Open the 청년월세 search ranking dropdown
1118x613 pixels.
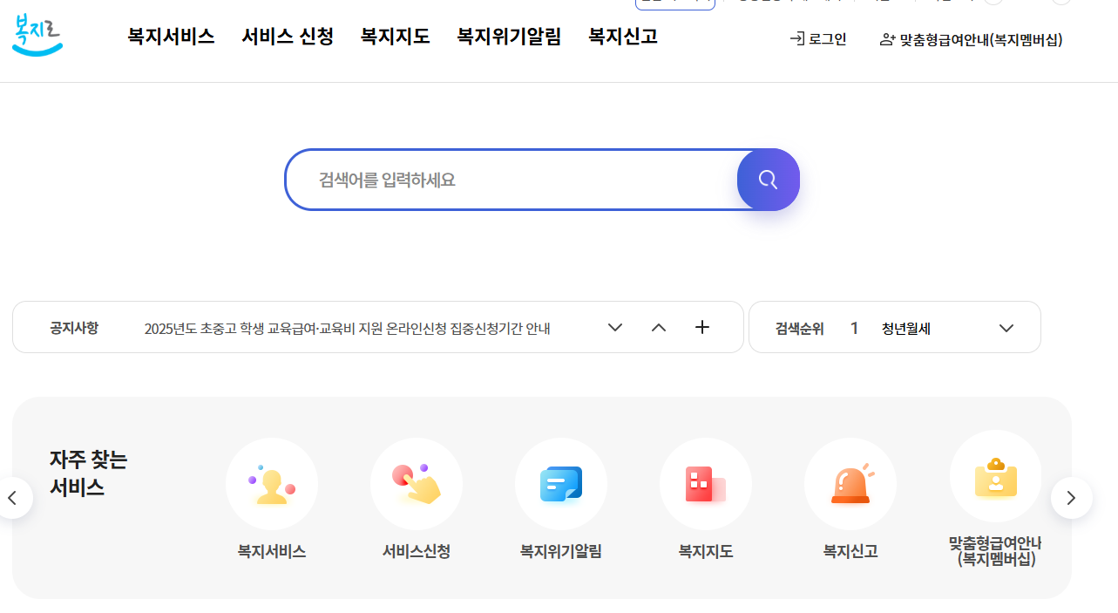pos(1006,328)
